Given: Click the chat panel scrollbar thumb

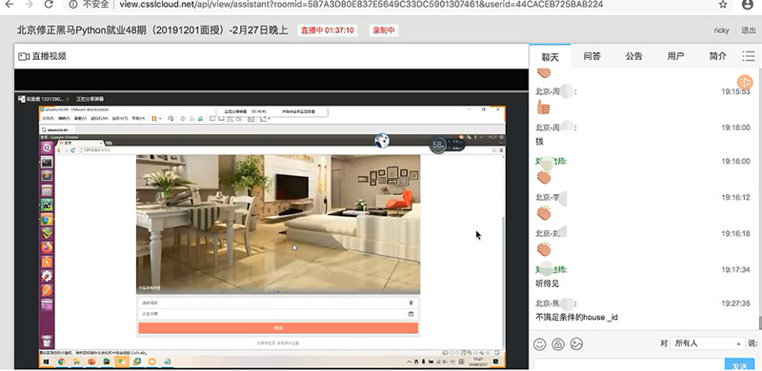Looking at the screenshot, I should [x=759, y=322].
